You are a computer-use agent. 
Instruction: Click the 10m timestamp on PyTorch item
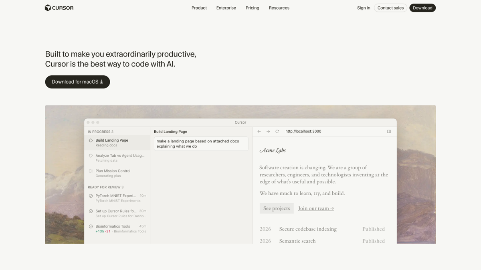click(x=143, y=196)
